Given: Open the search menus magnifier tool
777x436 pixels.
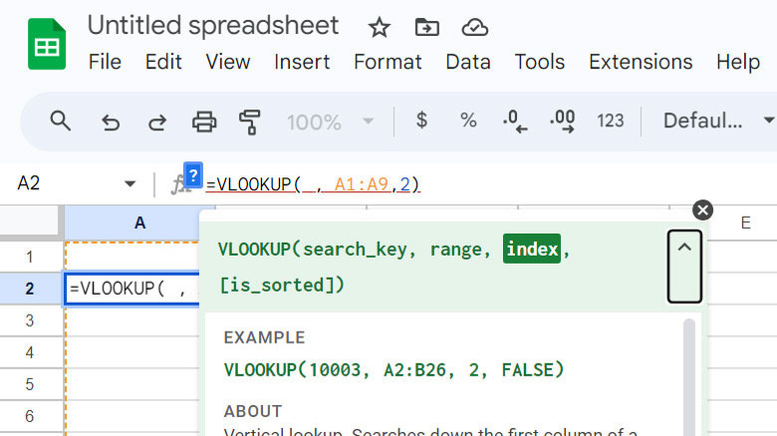Looking at the screenshot, I should pos(61,121).
